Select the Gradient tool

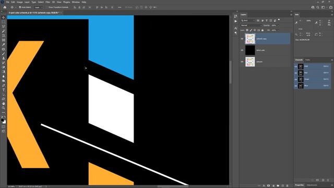[x=4, y=72]
